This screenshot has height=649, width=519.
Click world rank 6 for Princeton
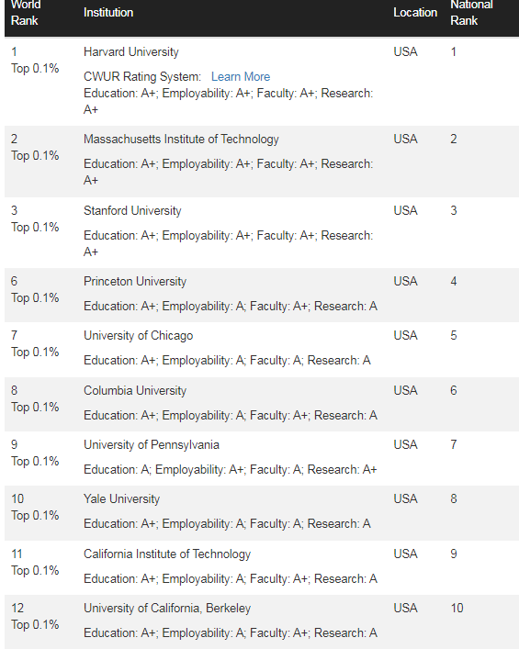point(14,282)
